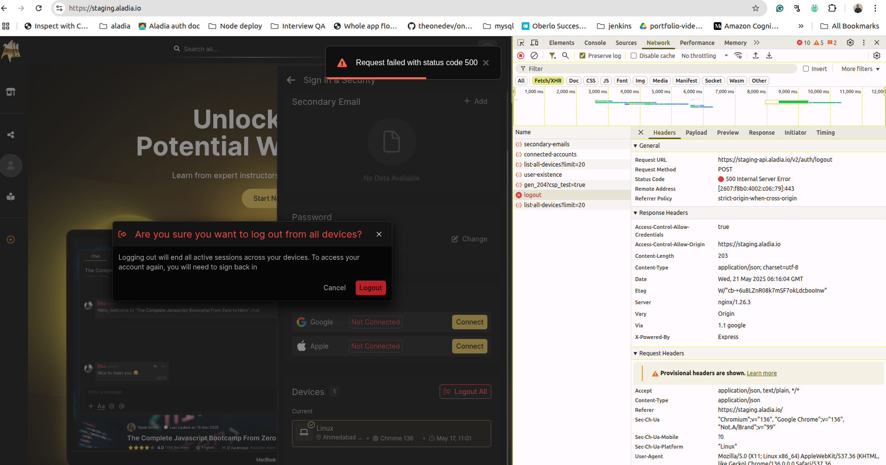Check the Invert filter checkbox
This screenshot has width=886, height=465.
pos(806,69)
